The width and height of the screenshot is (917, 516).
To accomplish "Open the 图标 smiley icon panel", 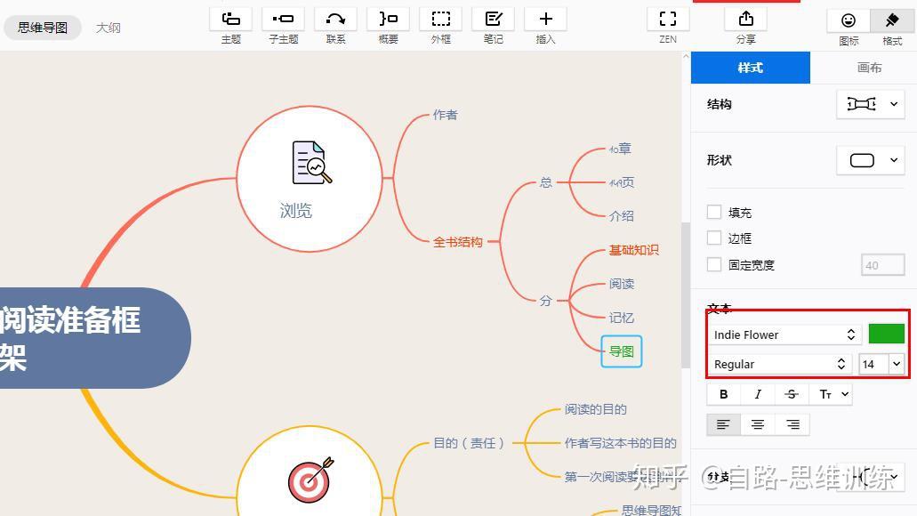I will pyautogui.click(x=849, y=21).
